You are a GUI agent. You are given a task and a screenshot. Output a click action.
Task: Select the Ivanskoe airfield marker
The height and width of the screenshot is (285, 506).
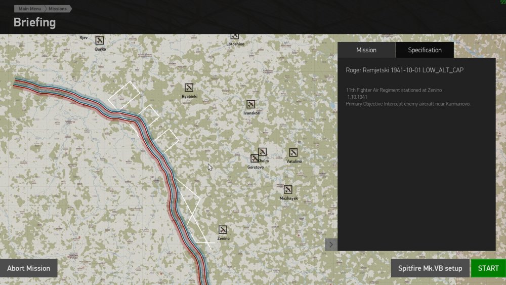[x=251, y=104]
